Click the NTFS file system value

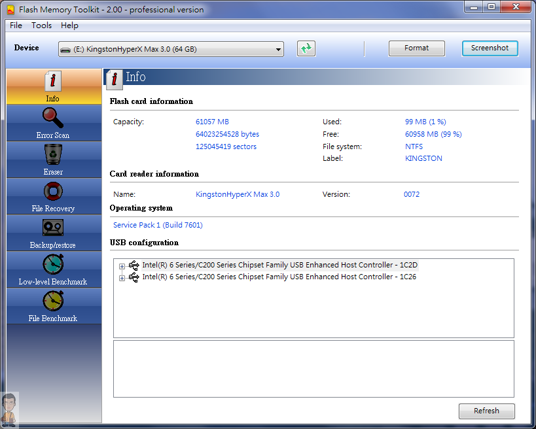[414, 146]
